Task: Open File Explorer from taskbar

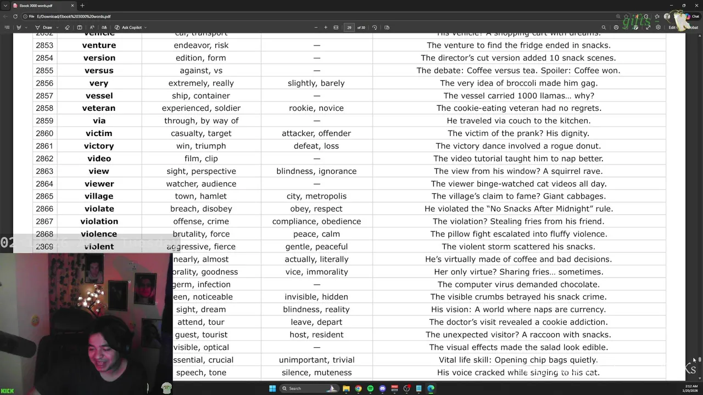Action: click(x=346, y=388)
